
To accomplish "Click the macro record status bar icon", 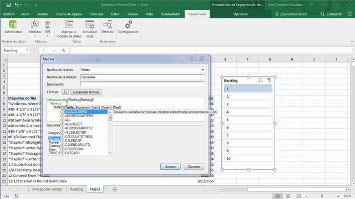I will click(x=17, y=196).
